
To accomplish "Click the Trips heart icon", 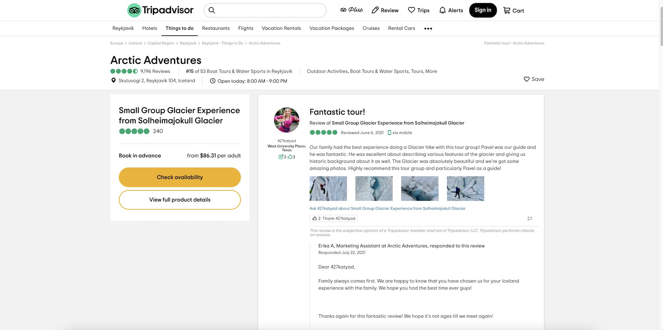I will [411, 10].
